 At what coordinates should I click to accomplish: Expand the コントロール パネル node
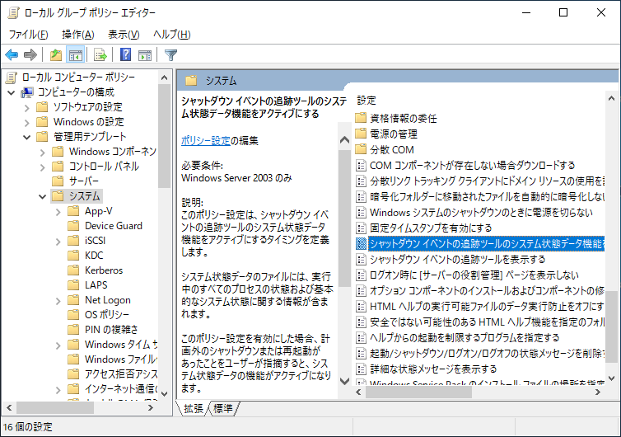point(42,167)
